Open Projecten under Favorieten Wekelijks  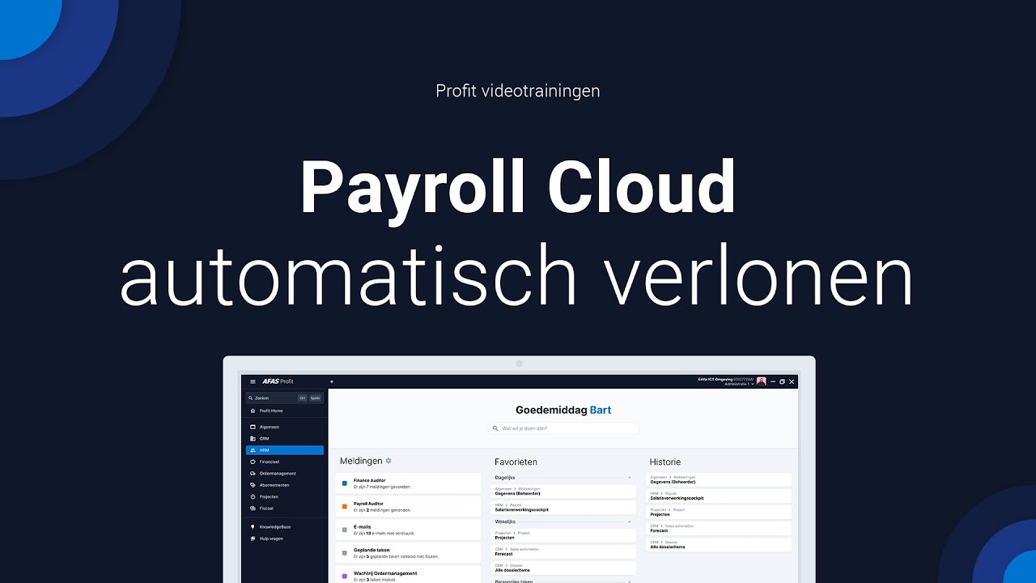[564, 535]
